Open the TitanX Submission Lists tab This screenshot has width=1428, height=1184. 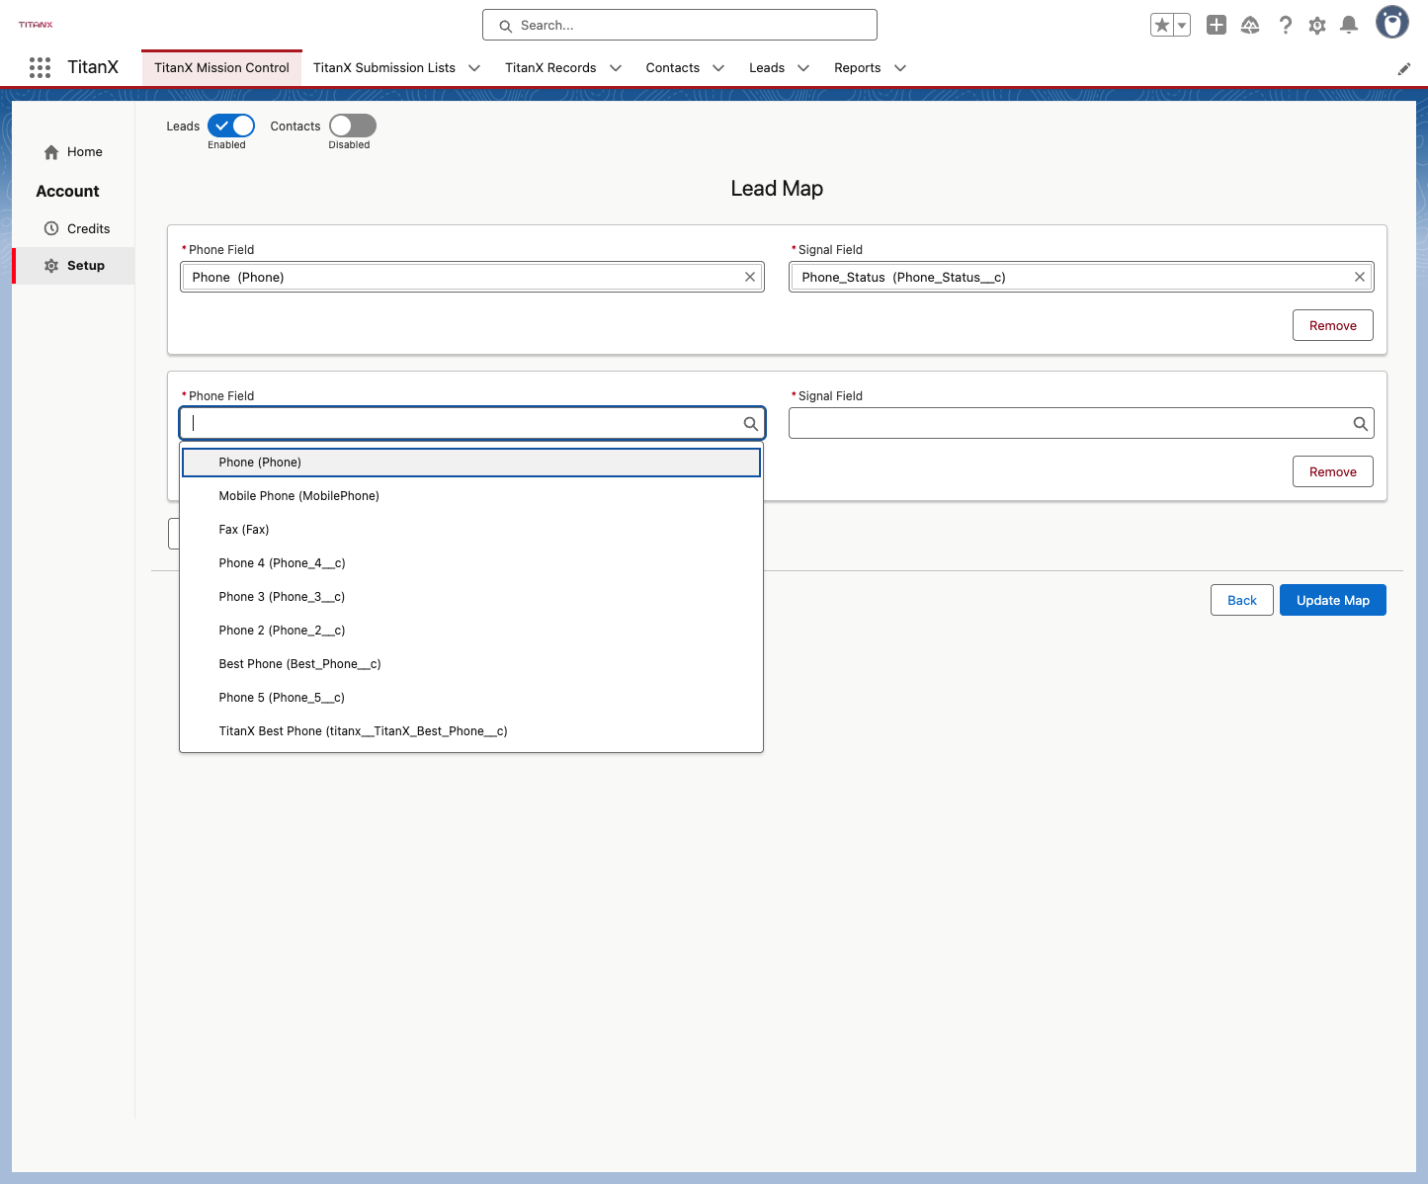click(x=384, y=68)
